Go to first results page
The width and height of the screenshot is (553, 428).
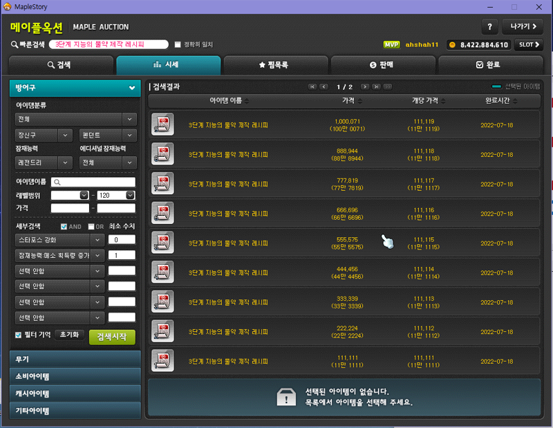(x=312, y=87)
